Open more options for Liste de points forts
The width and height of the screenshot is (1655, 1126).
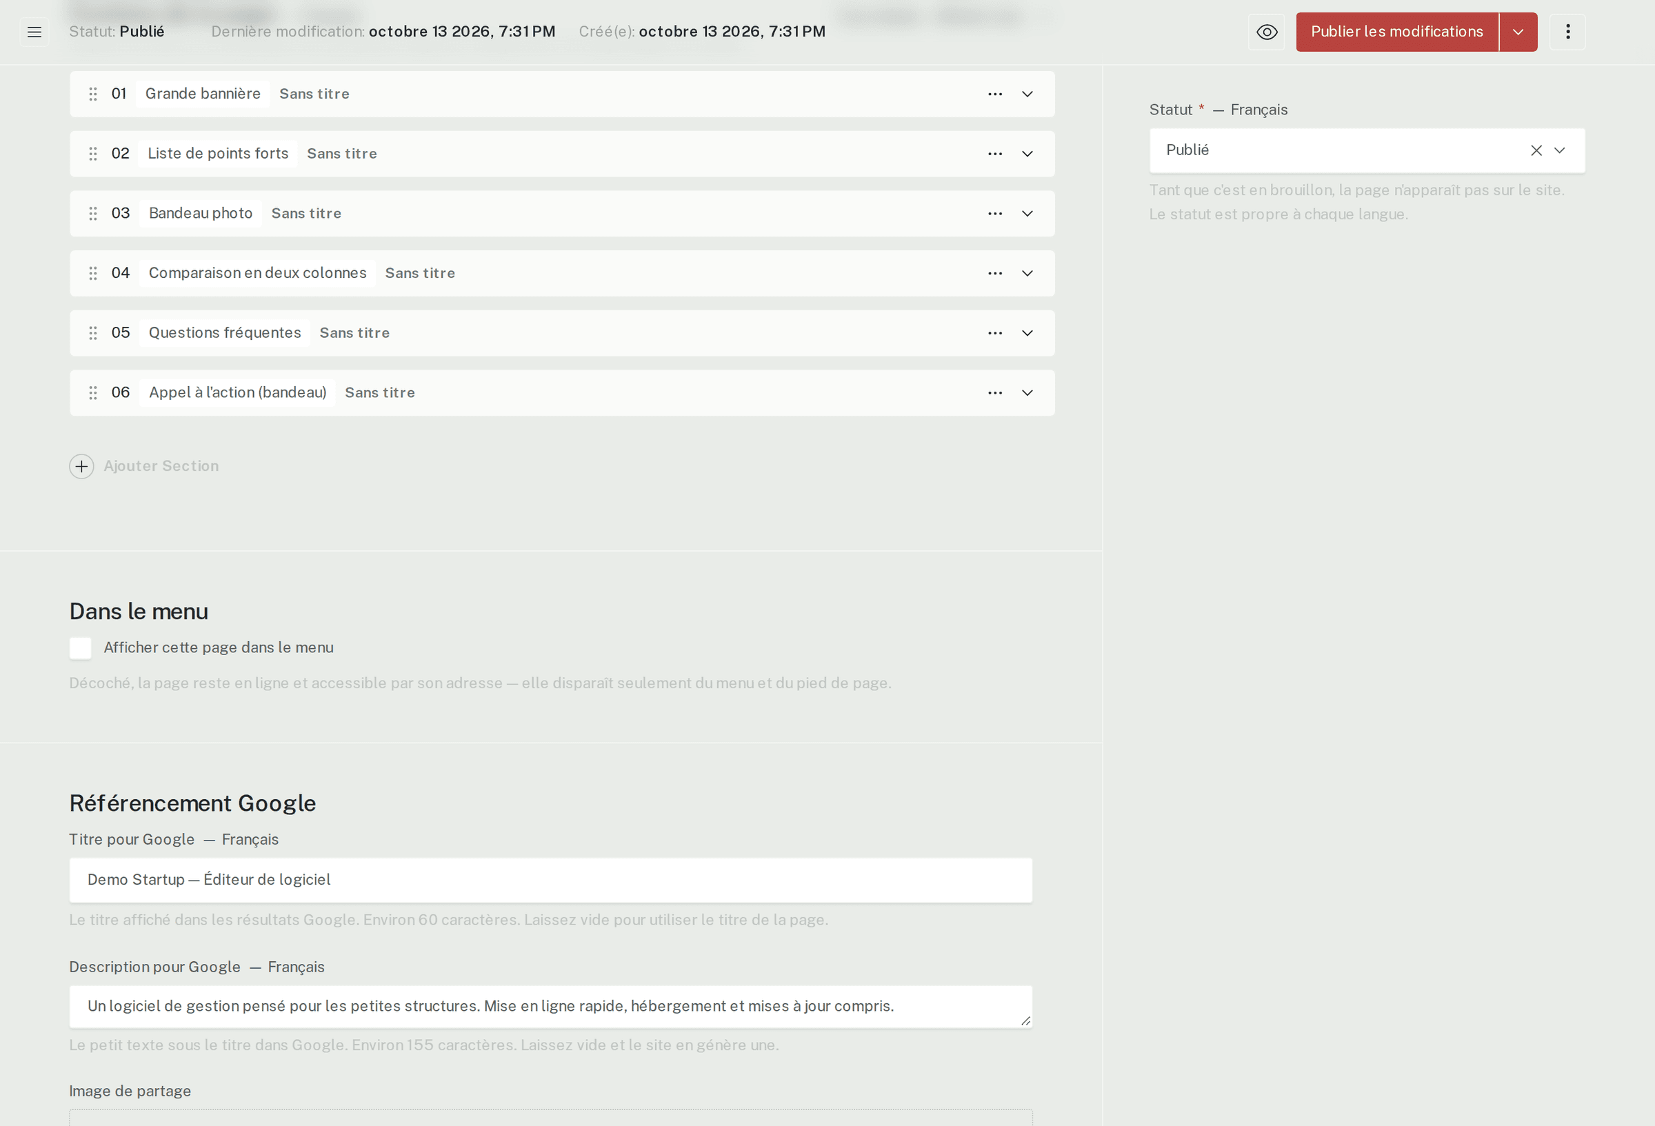[x=995, y=154]
